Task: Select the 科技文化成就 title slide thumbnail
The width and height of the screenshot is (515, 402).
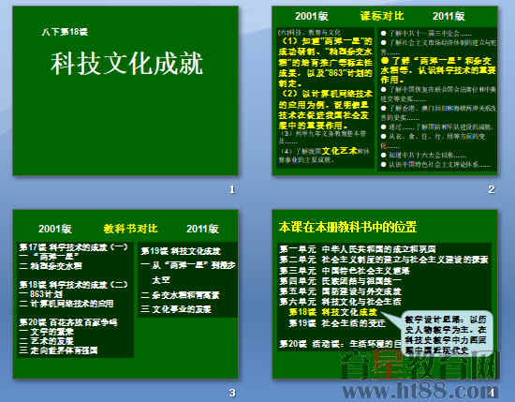Action: click(125, 90)
